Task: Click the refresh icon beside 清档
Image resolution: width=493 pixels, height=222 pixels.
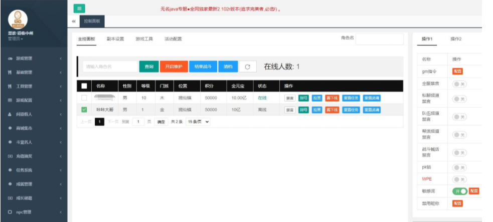Action: 247,66
